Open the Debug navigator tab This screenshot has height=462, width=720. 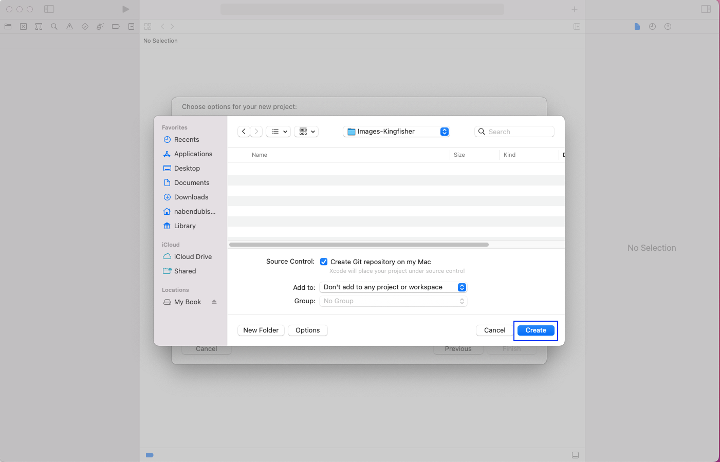click(100, 27)
